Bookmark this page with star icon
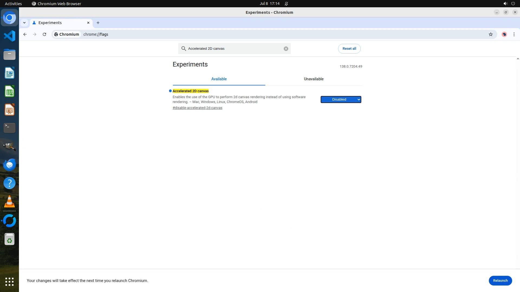Image resolution: width=520 pixels, height=292 pixels. click(x=490, y=34)
